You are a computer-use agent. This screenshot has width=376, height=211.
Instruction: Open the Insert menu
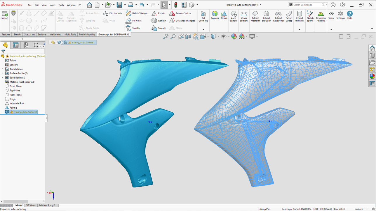tap(53, 5)
